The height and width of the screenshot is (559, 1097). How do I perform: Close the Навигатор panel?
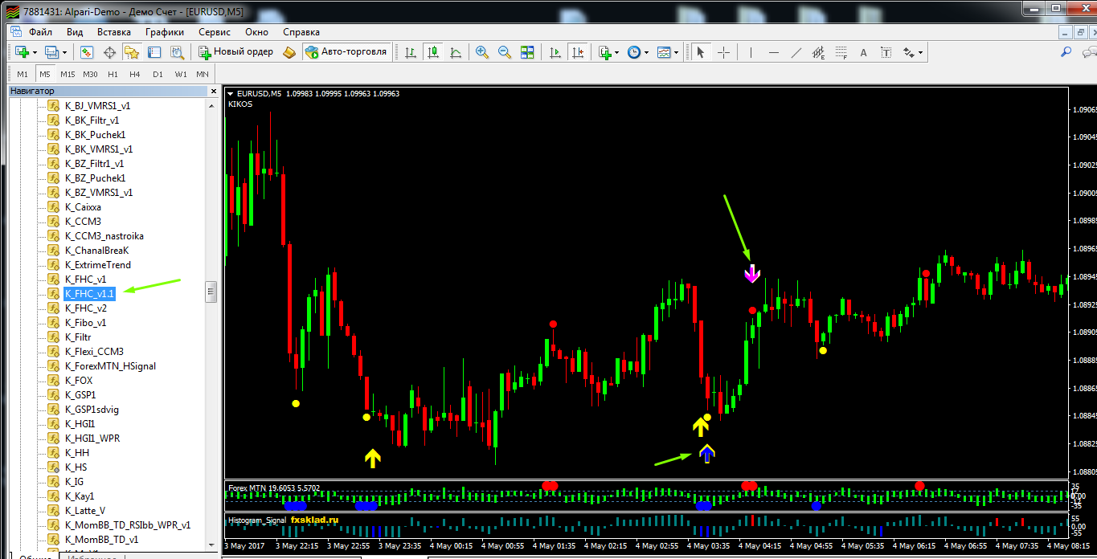coord(214,92)
